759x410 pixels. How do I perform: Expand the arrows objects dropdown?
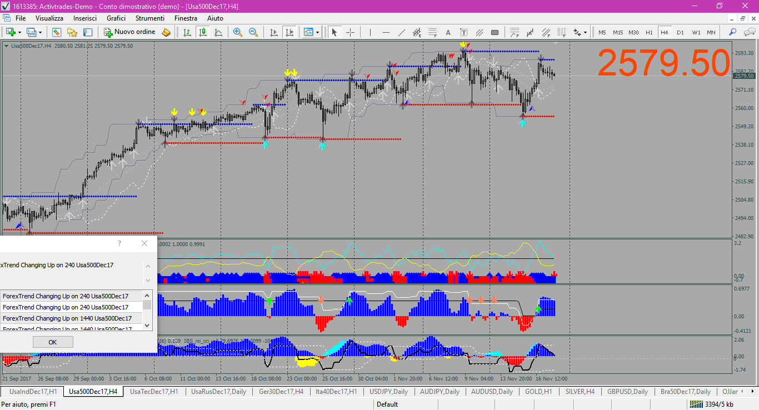click(586, 32)
